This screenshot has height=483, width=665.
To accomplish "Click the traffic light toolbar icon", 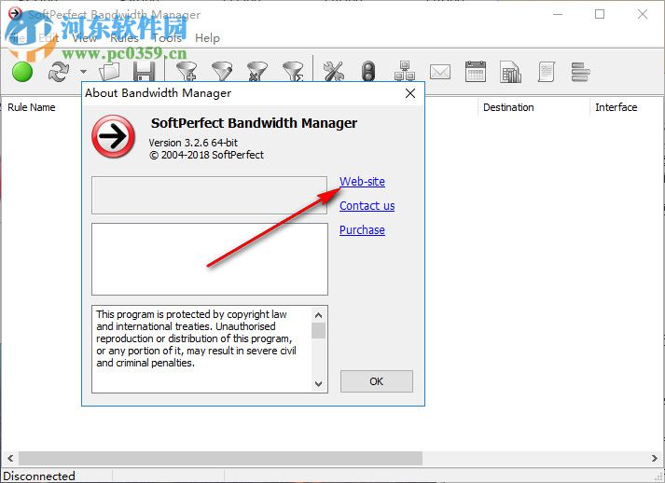I will tap(368, 71).
